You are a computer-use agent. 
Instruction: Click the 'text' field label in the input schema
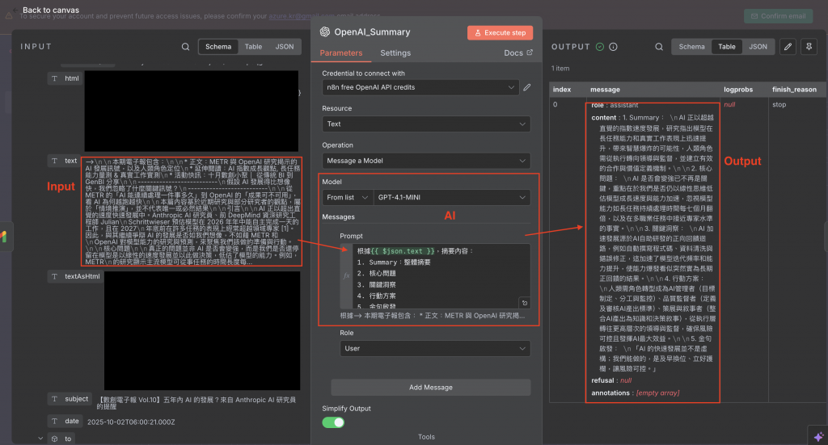pos(71,161)
